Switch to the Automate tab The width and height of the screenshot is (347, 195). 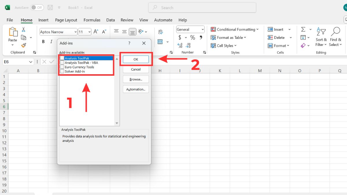point(163,20)
